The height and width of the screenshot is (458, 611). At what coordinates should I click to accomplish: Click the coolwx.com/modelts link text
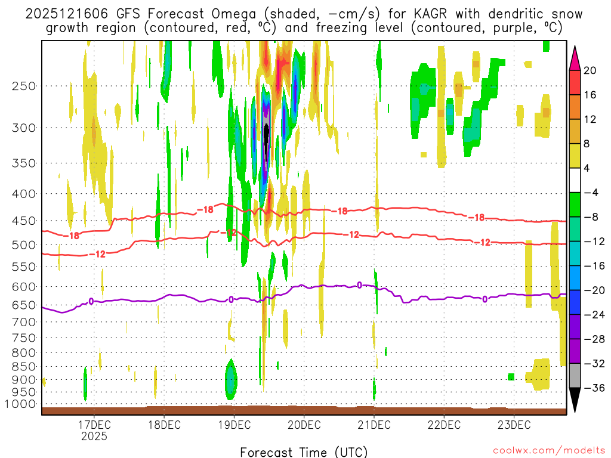(x=550, y=451)
